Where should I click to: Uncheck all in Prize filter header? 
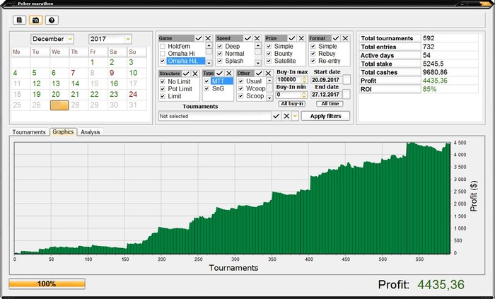tap(301, 38)
